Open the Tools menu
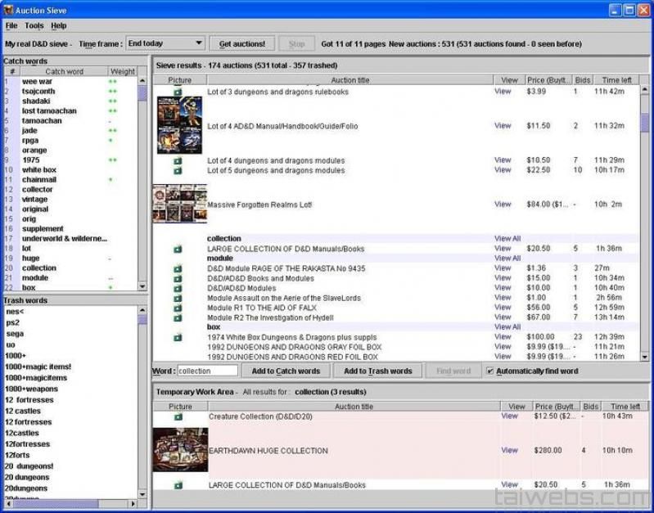Screen dimensions: 654x513 [34, 26]
